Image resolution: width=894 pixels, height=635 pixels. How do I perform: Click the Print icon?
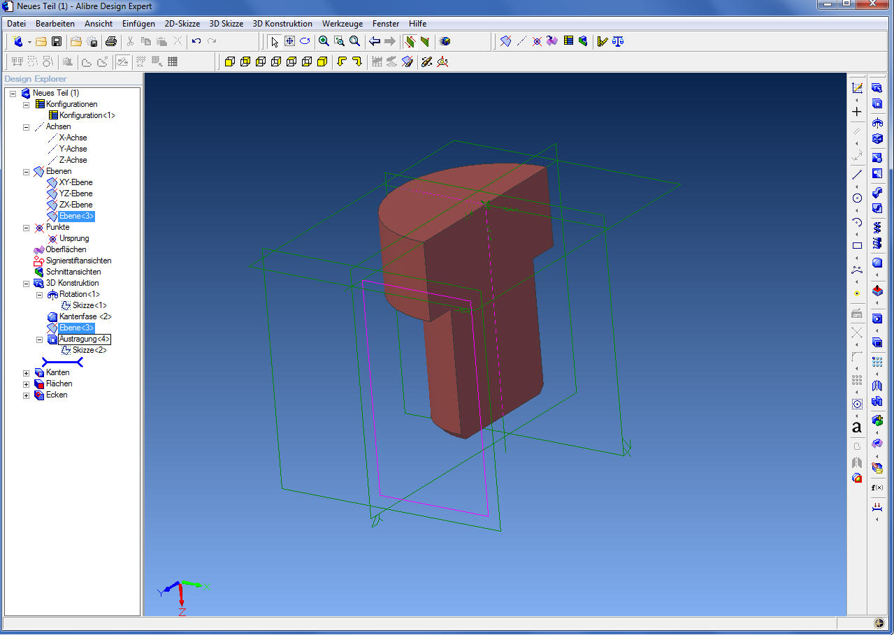(110, 41)
